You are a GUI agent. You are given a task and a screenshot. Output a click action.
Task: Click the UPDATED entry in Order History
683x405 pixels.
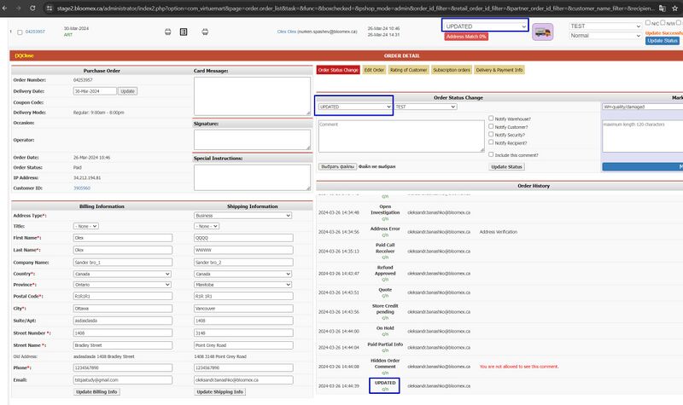[385, 383]
